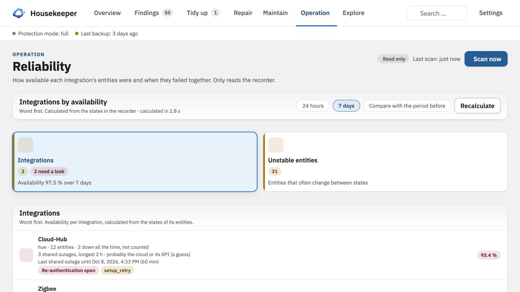Select the 24 hours time range

313,106
